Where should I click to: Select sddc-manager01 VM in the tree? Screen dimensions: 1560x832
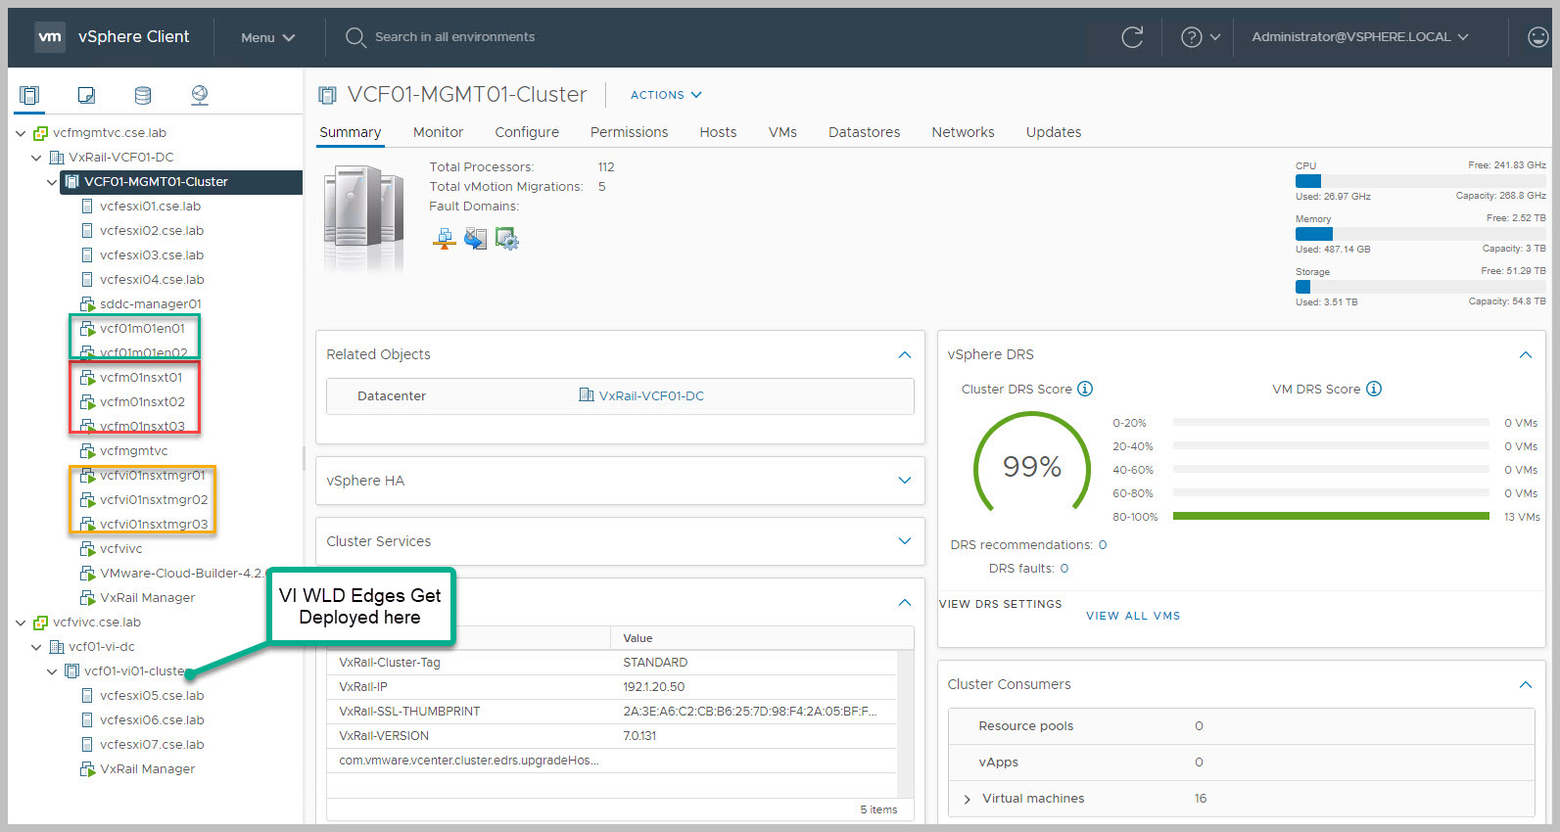(x=150, y=304)
